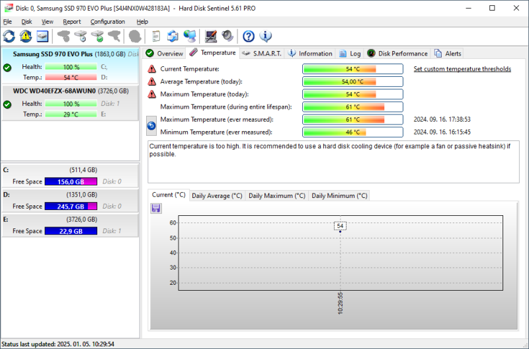Switch to Daily Minimum (°C) chart tab
Image resolution: width=529 pixels, height=349 pixels.
coord(339,195)
